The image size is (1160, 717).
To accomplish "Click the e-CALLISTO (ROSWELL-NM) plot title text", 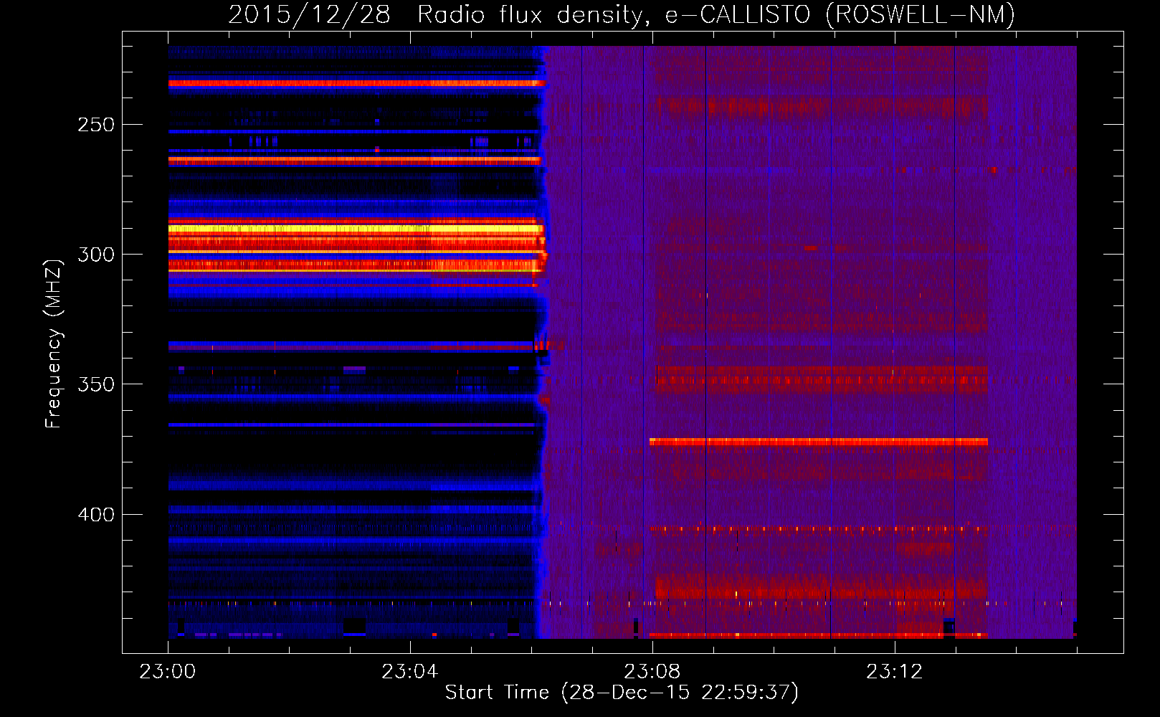I will click(840, 15).
